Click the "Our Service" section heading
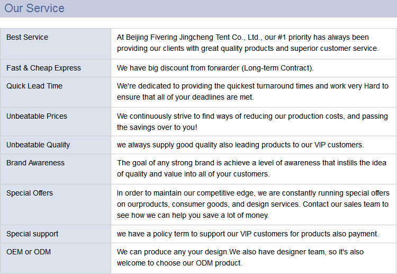This screenshot has width=397, height=274. point(34,8)
